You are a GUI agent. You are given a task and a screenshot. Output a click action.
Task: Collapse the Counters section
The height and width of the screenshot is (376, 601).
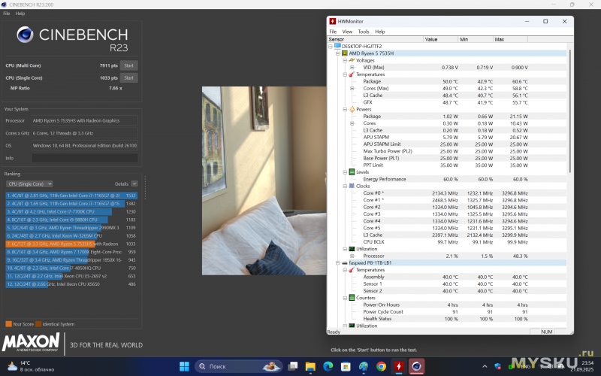[x=345, y=298]
